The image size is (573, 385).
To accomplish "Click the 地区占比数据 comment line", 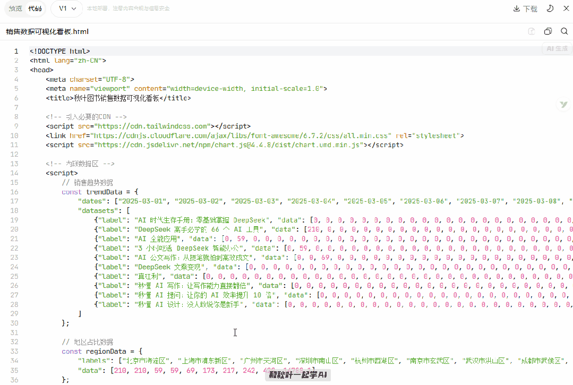I will [87, 343].
